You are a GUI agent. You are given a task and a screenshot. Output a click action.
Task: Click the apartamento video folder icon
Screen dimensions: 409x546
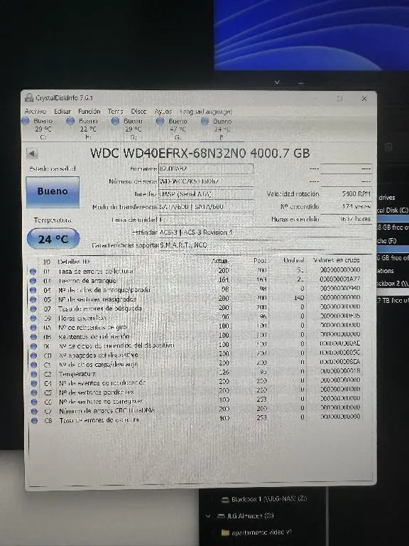225,532
